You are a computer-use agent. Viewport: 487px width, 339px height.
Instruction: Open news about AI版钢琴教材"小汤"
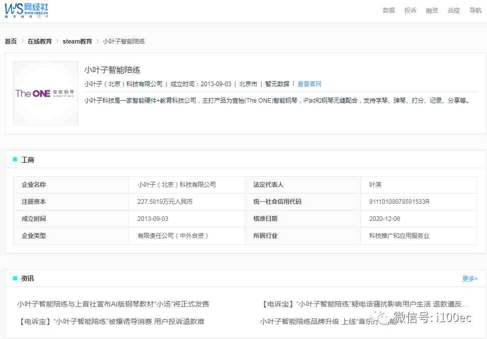[113, 304]
